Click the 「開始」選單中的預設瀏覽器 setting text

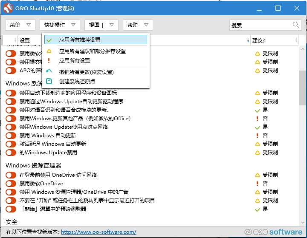pos(53,209)
